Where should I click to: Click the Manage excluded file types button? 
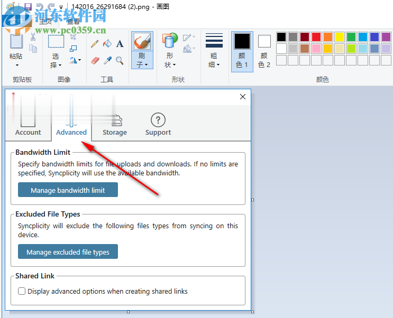(x=68, y=251)
